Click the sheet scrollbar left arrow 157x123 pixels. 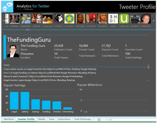(110, 120)
